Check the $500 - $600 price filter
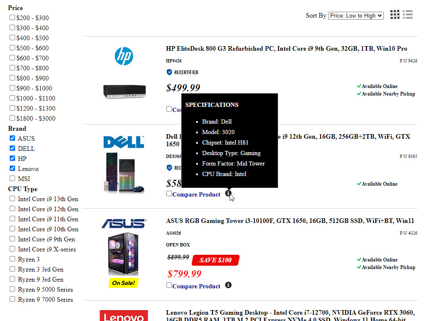 [x=13, y=48]
